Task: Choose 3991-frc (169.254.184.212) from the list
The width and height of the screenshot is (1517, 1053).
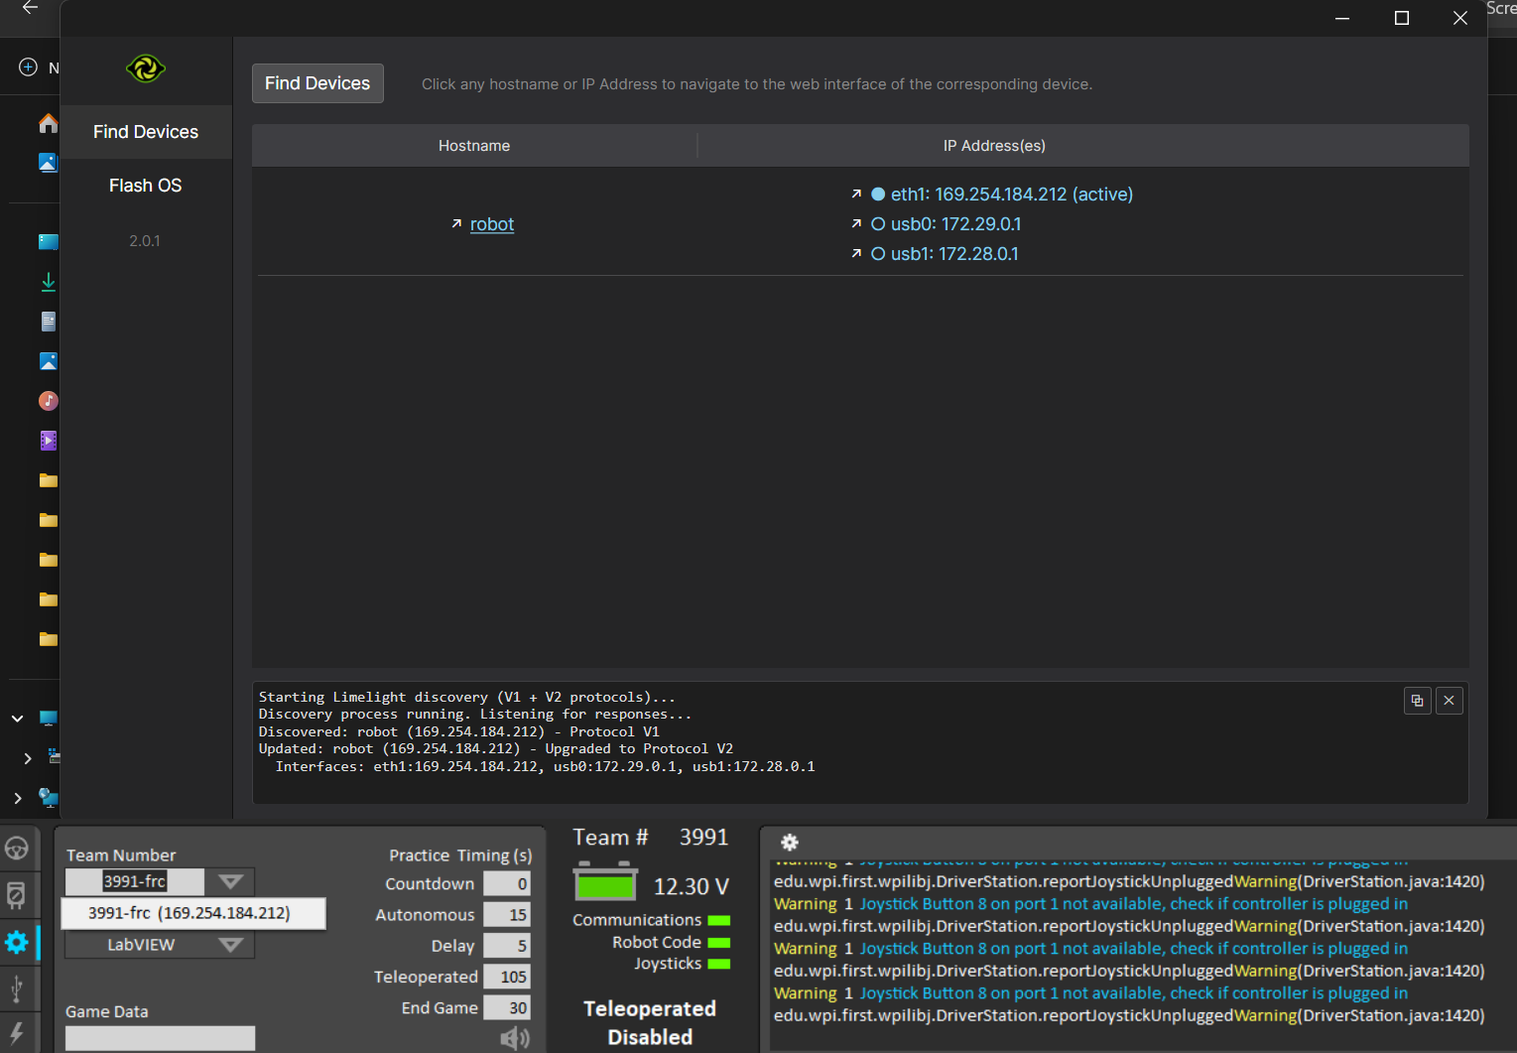Action: (x=190, y=913)
